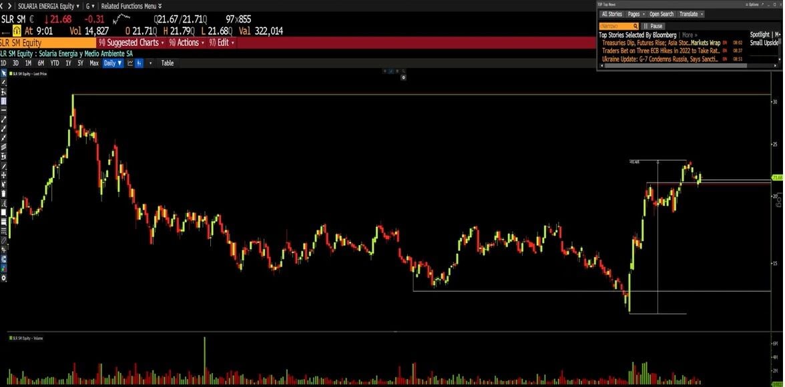Switch to line chart type icon

coord(130,63)
